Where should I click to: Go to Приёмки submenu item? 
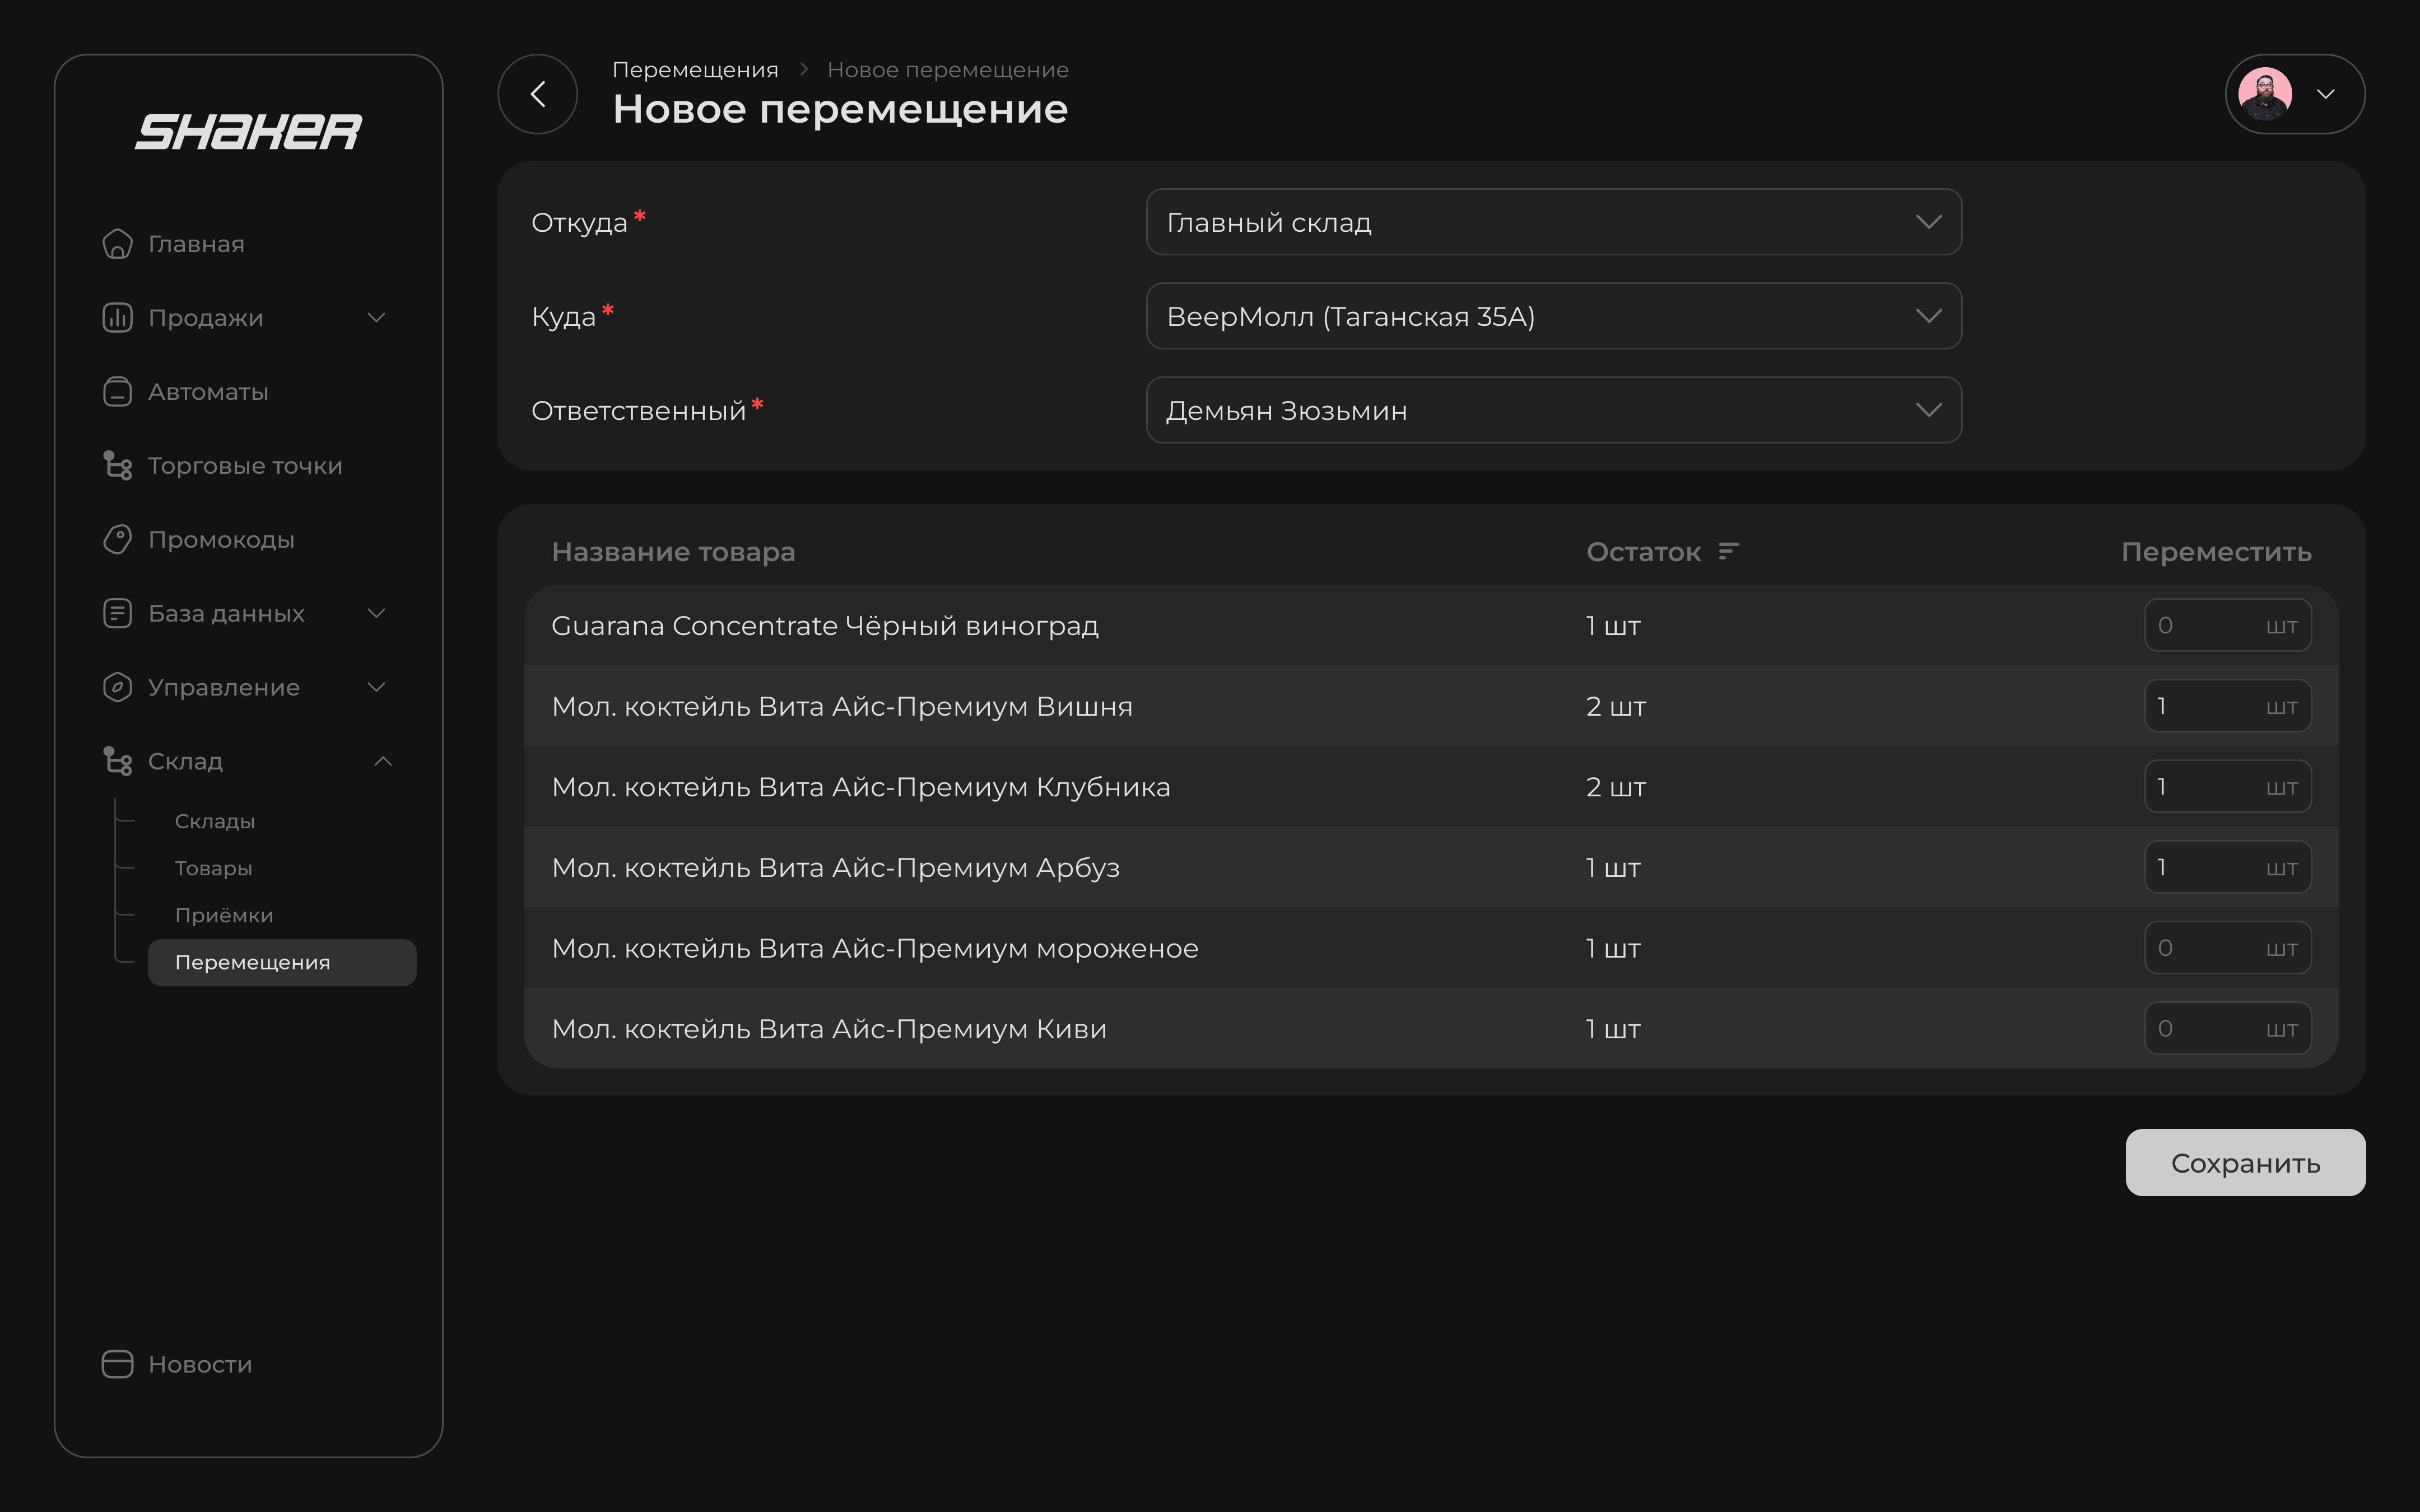point(224,915)
